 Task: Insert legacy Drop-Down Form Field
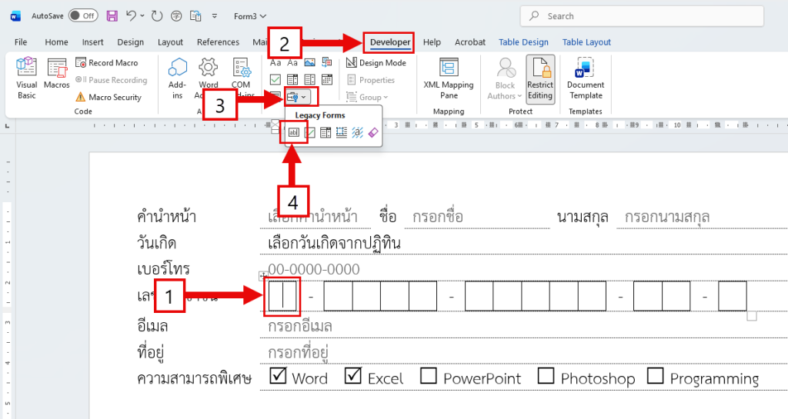(x=326, y=132)
